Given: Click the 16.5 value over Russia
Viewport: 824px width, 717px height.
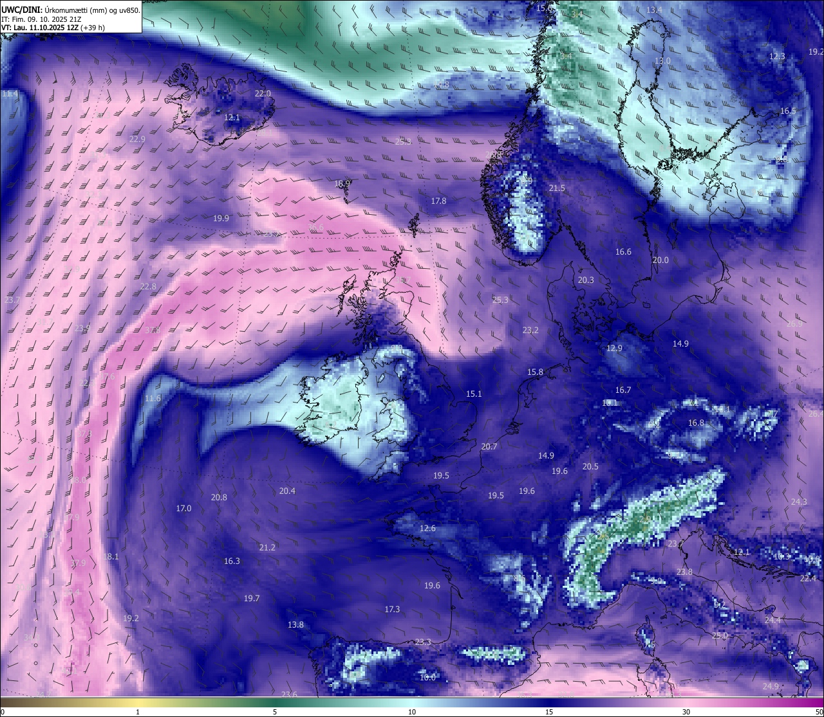Looking at the screenshot, I should coord(788,111).
